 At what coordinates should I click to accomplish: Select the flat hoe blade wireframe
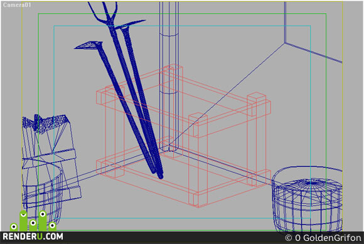click(88, 45)
